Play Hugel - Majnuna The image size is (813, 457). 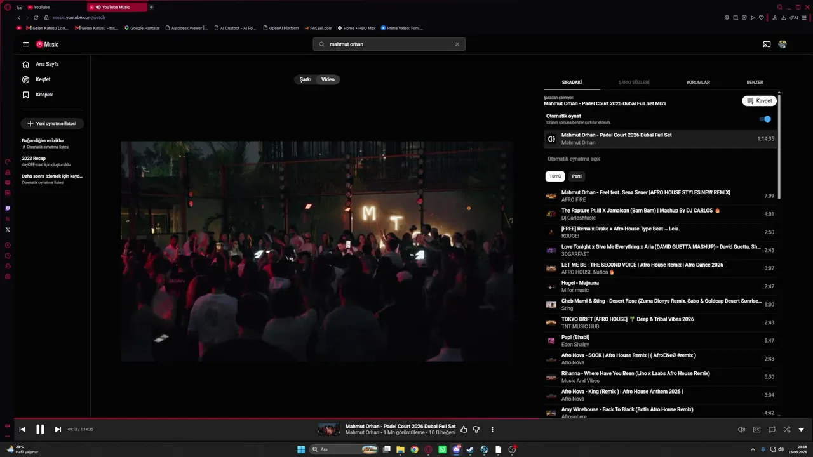tap(661, 286)
